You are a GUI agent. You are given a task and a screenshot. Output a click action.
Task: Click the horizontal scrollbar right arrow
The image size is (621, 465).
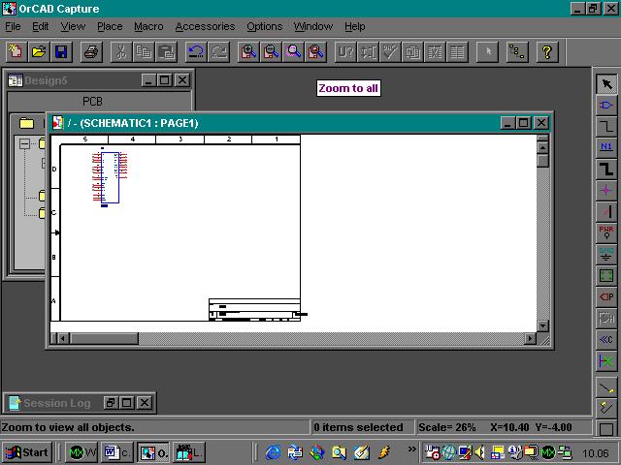click(530, 339)
